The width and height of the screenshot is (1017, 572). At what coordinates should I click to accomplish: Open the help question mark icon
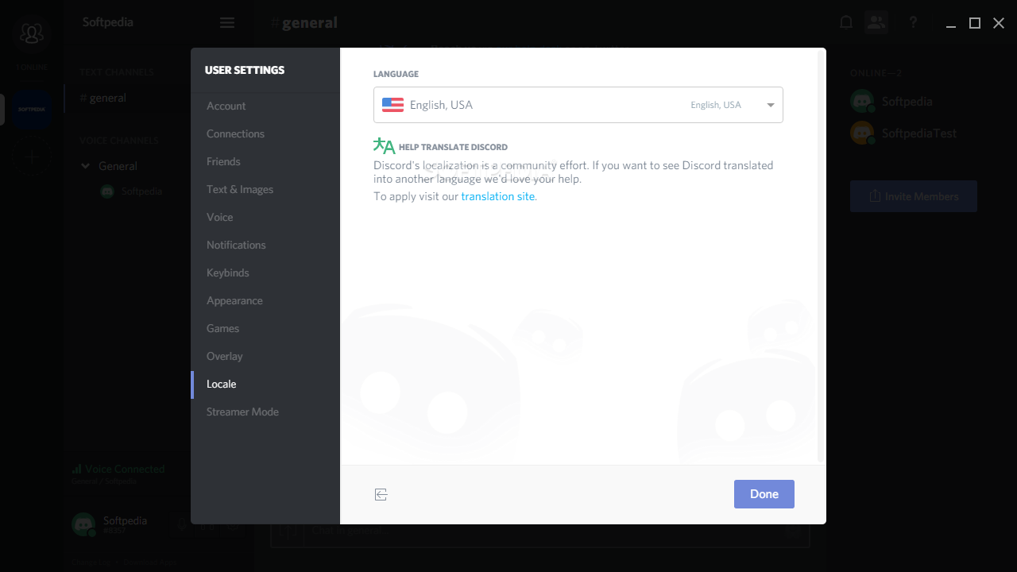(x=913, y=22)
